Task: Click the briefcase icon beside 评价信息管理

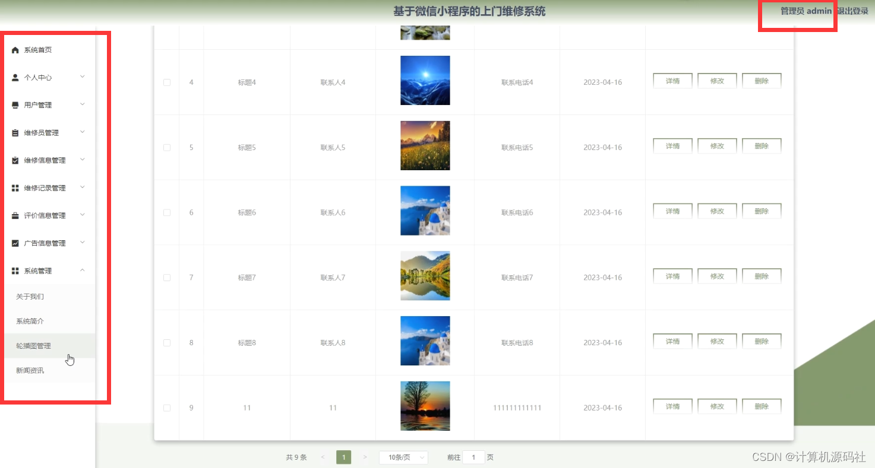Action: click(x=15, y=216)
